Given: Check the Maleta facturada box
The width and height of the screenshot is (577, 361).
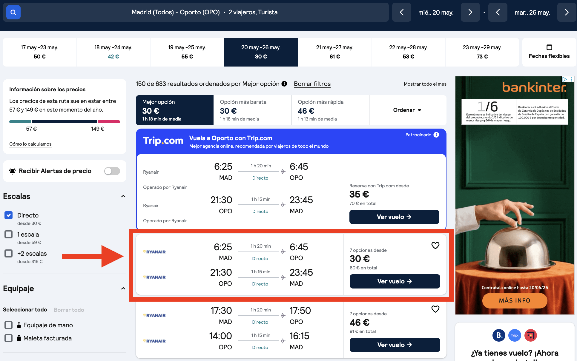Looking at the screenshot, I should coord(9,338).
